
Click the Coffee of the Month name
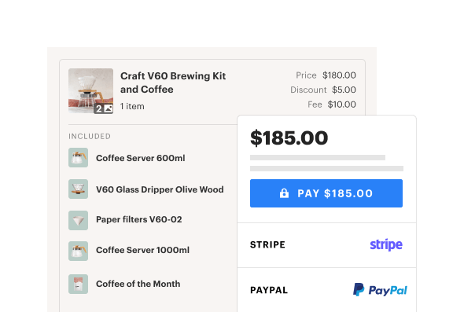[x=138, y=284]
